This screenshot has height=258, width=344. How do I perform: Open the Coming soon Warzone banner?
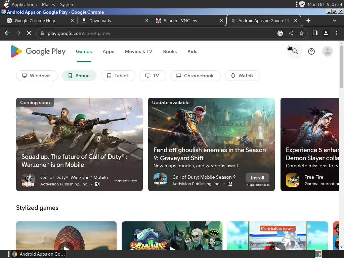pyautogui.click(x=79, y=144)
